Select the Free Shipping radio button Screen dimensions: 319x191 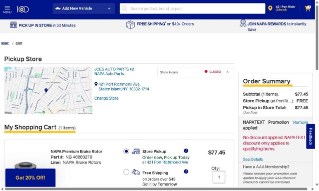(126, 172)
